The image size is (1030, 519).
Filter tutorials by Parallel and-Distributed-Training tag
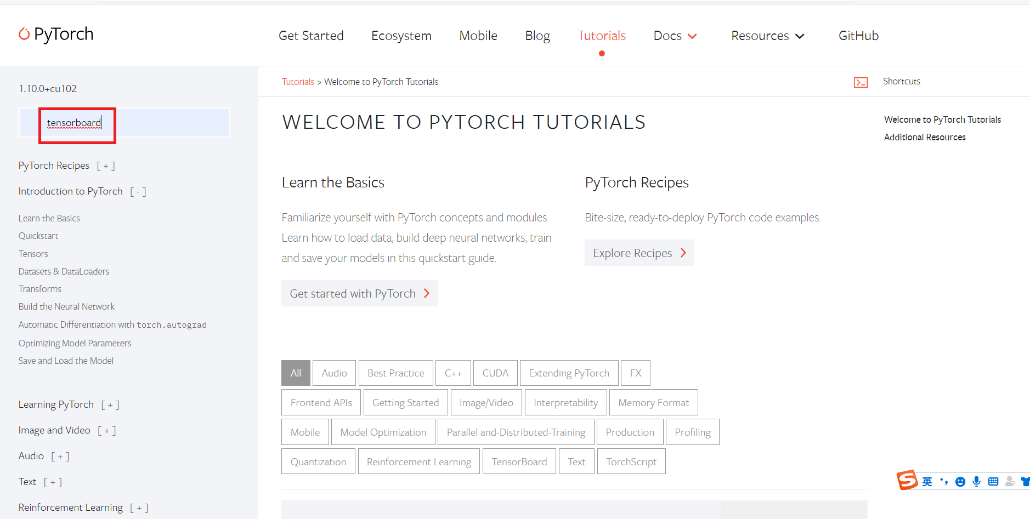point(516,432)
